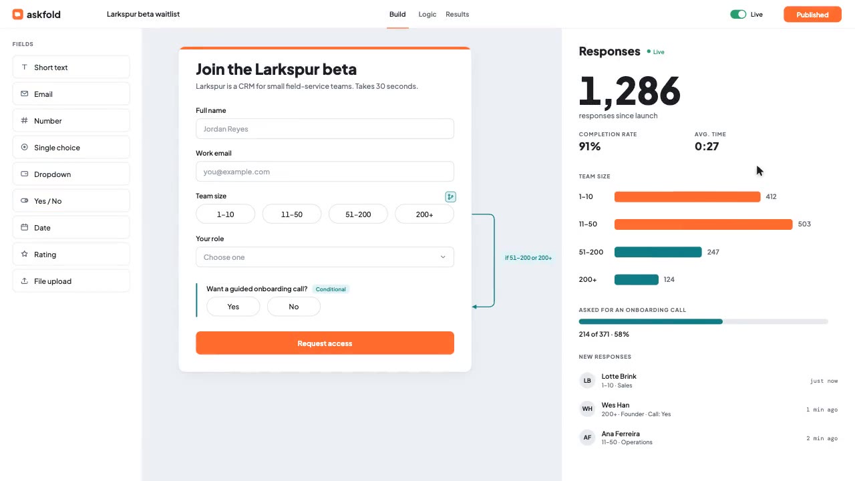Click the Work email input field

tap(325, 172)
